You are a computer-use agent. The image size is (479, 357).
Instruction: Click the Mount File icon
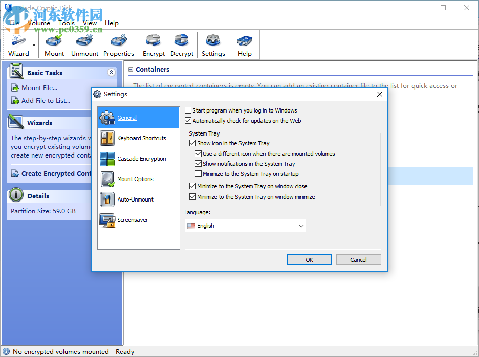coord(15,88)
